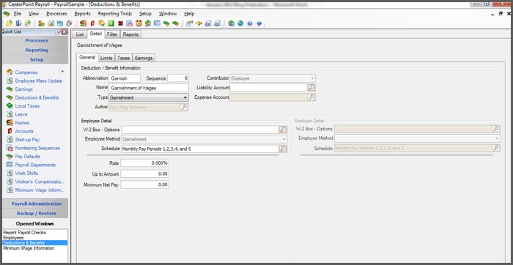Click the Local Taxes icon in Quick List

(x=10, y=106)
